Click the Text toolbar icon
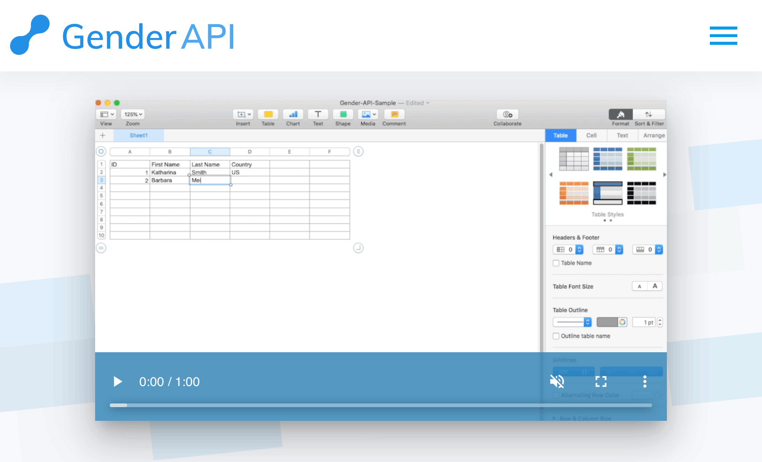This screenshot has height=462, width=762. [318, 114]
